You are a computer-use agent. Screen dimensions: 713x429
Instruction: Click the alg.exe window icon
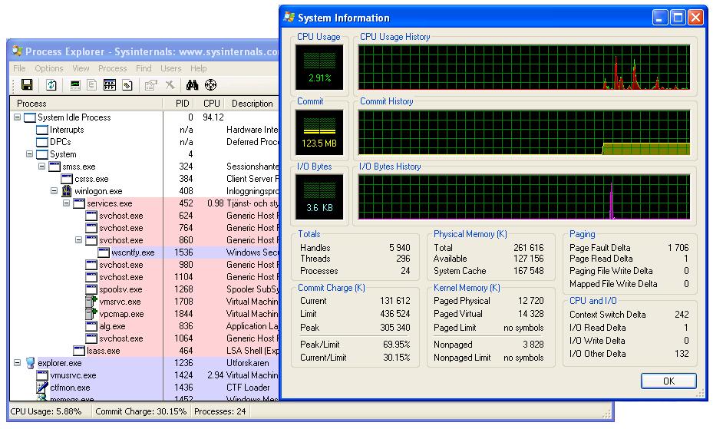[x=91, y=326]
